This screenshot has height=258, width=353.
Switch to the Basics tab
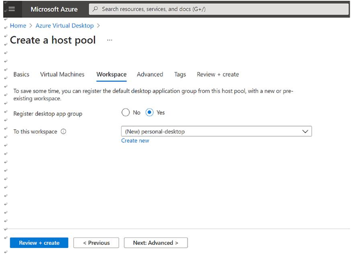point(21,74)
